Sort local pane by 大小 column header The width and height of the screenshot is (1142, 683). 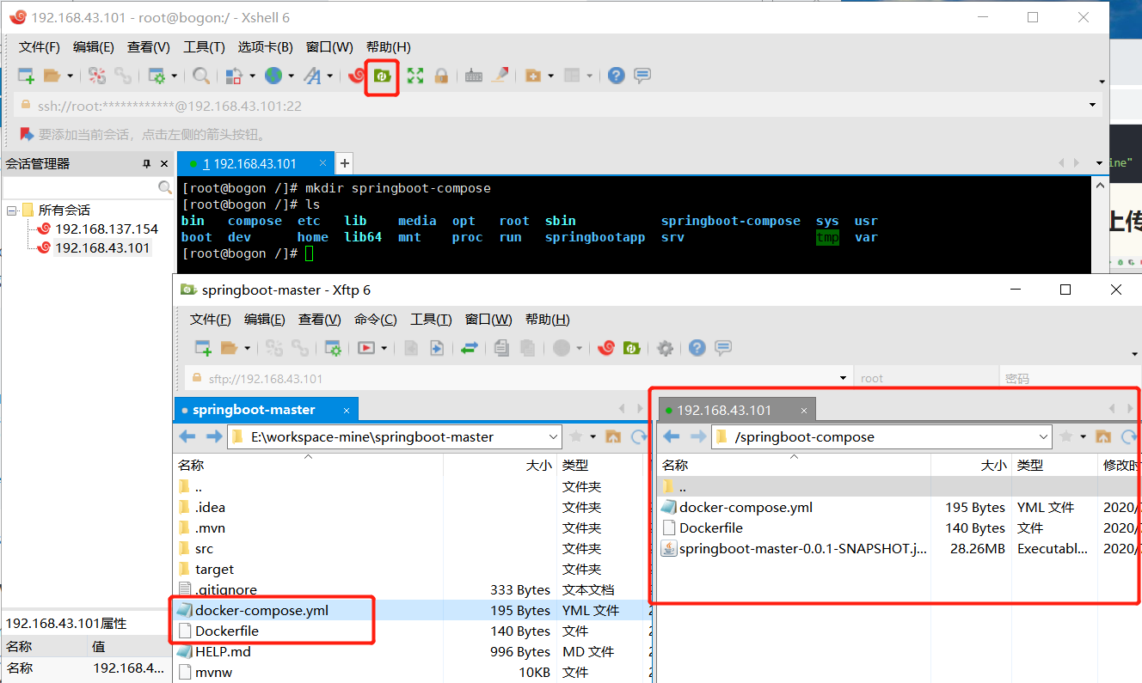click(500, 465)
